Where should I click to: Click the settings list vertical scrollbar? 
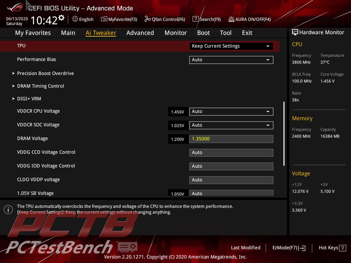point(284,134)
